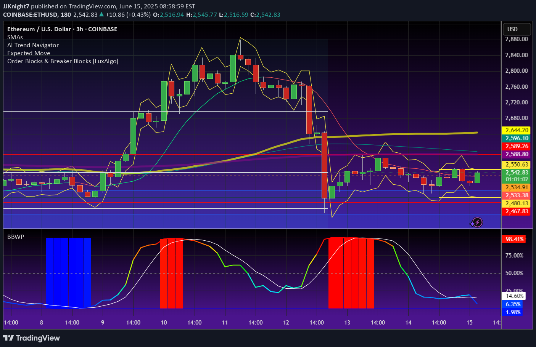Click the TradingView logo at bottom
The height and width of the screenshot is (347, 536).
pos(32,338)
